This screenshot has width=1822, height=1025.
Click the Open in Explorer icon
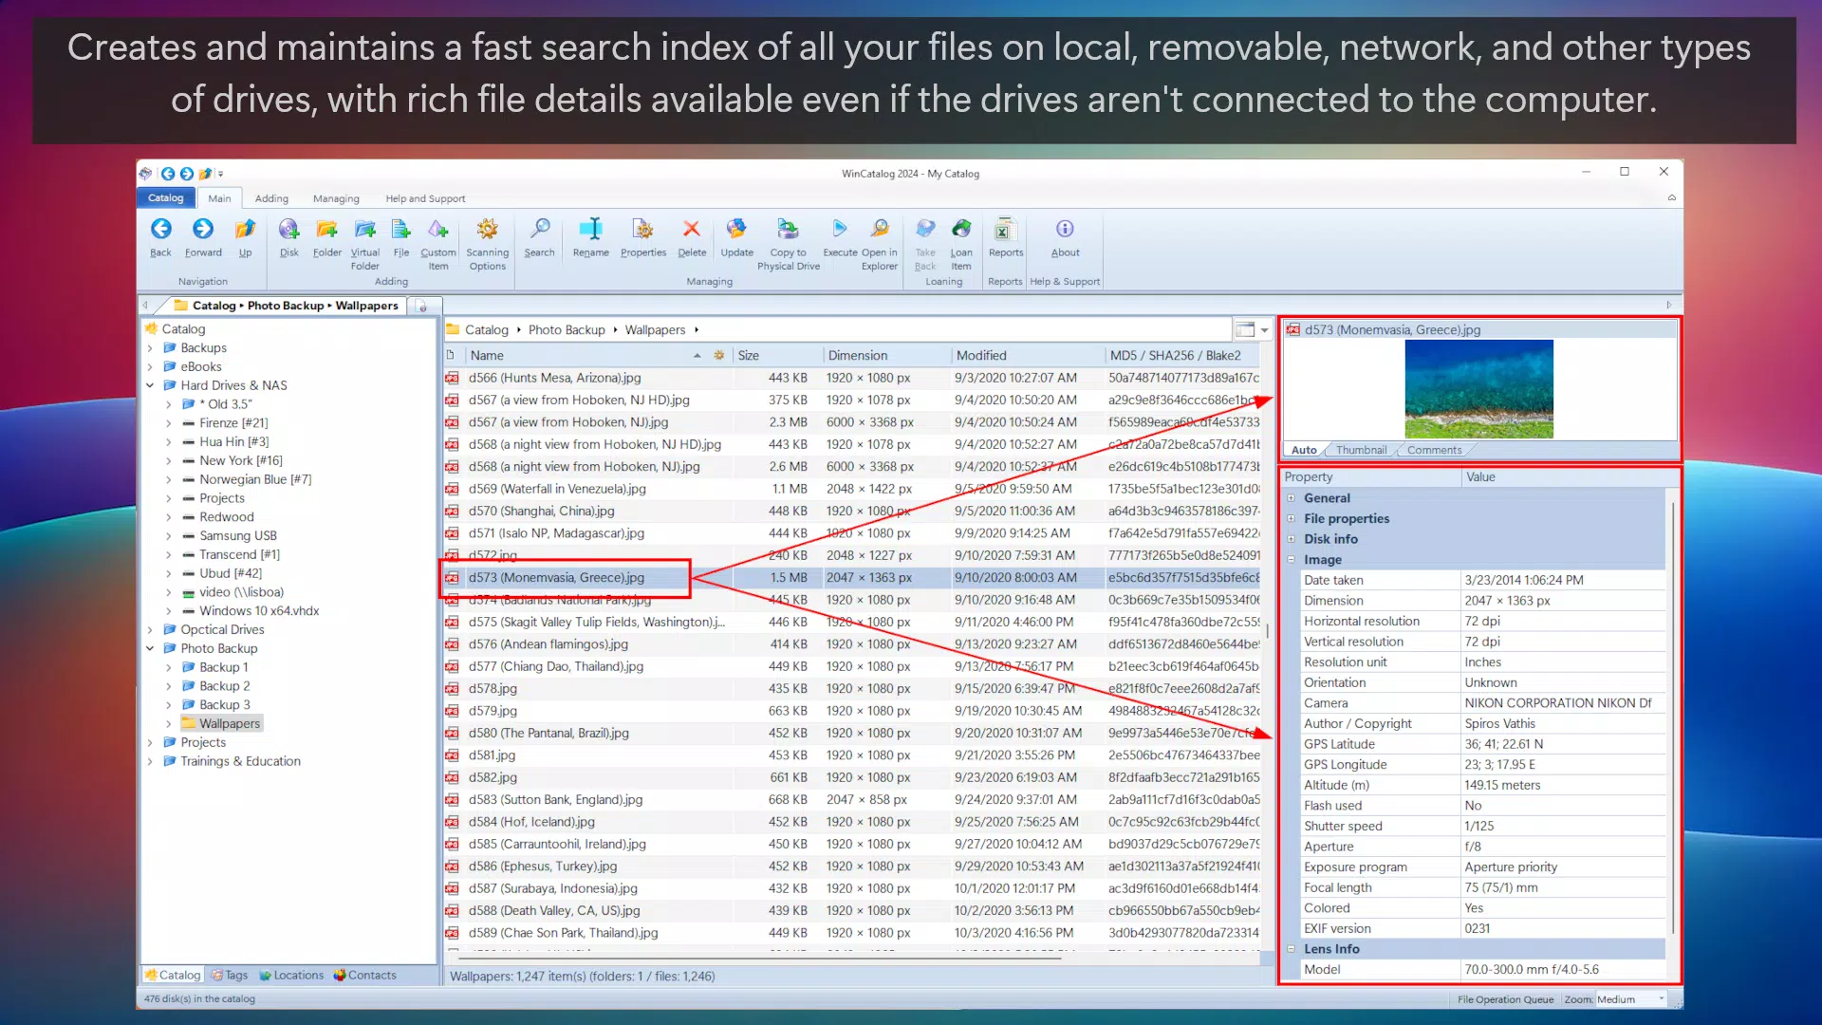[880, 229]
